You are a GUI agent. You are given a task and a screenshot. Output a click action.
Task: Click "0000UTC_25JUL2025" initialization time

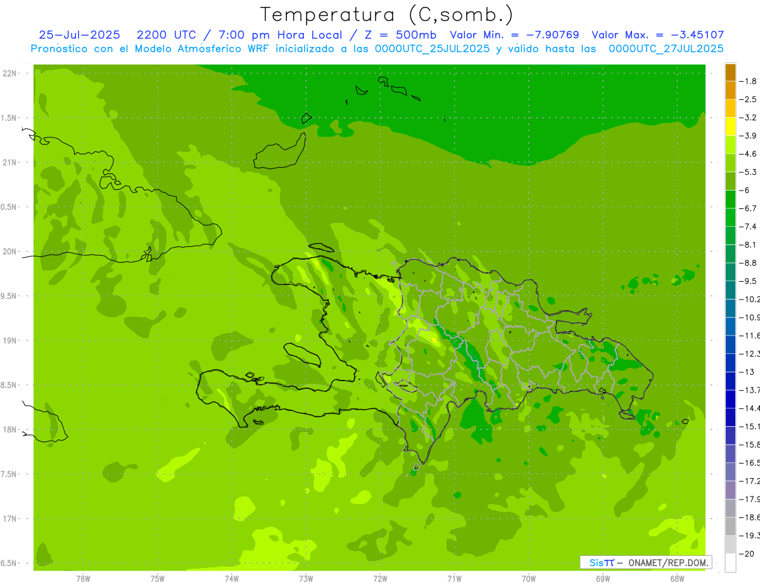tap(433, 48)
